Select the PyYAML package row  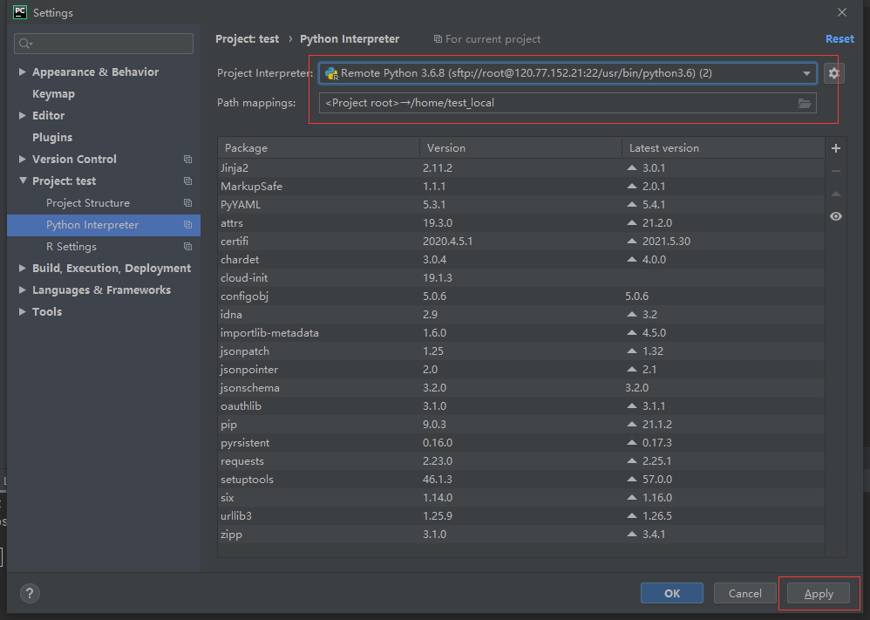click(521, 204)
